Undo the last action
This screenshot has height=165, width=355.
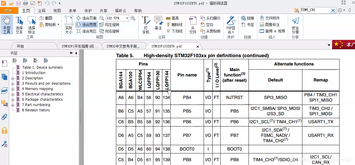(47, 3)
